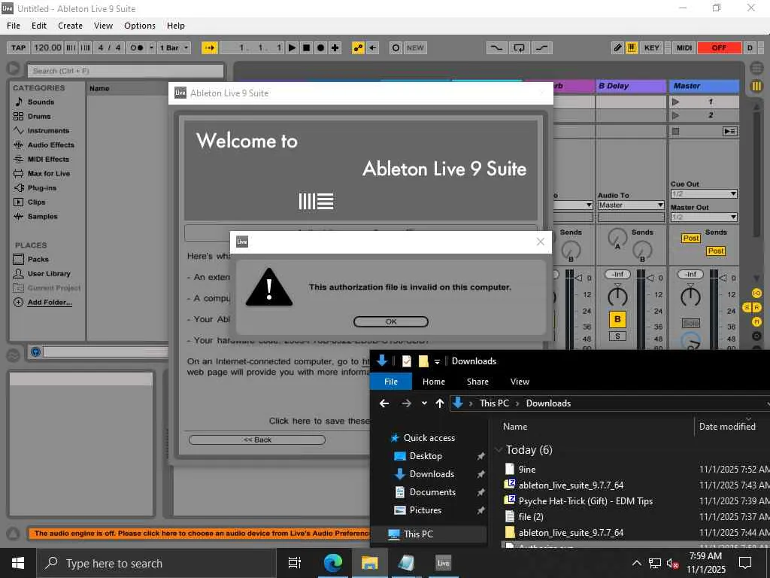Click the Re-Enable Automation arrow button

(x=373, y=47)
